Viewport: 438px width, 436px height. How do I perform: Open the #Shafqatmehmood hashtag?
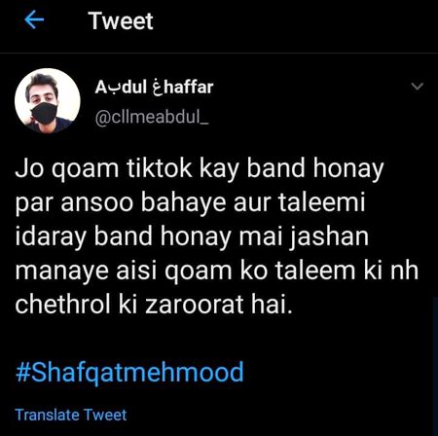129,373
